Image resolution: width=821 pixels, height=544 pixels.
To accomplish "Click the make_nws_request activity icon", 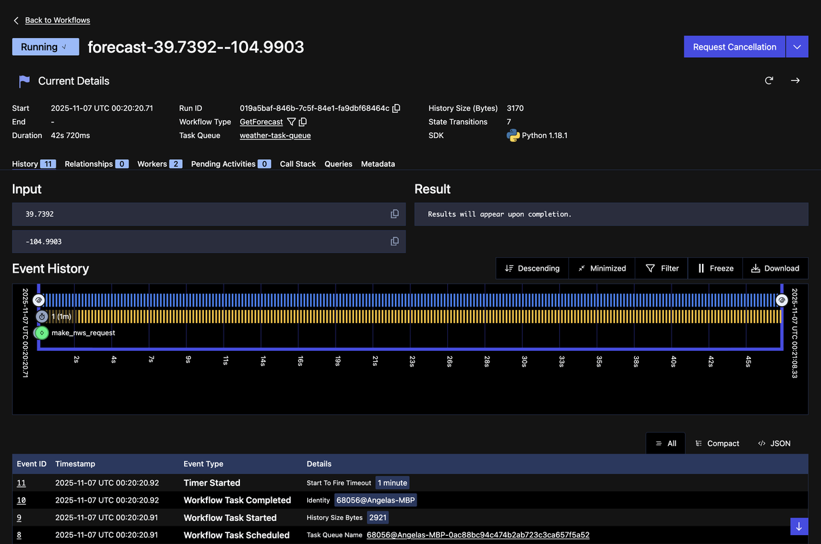I will (41, 333).
